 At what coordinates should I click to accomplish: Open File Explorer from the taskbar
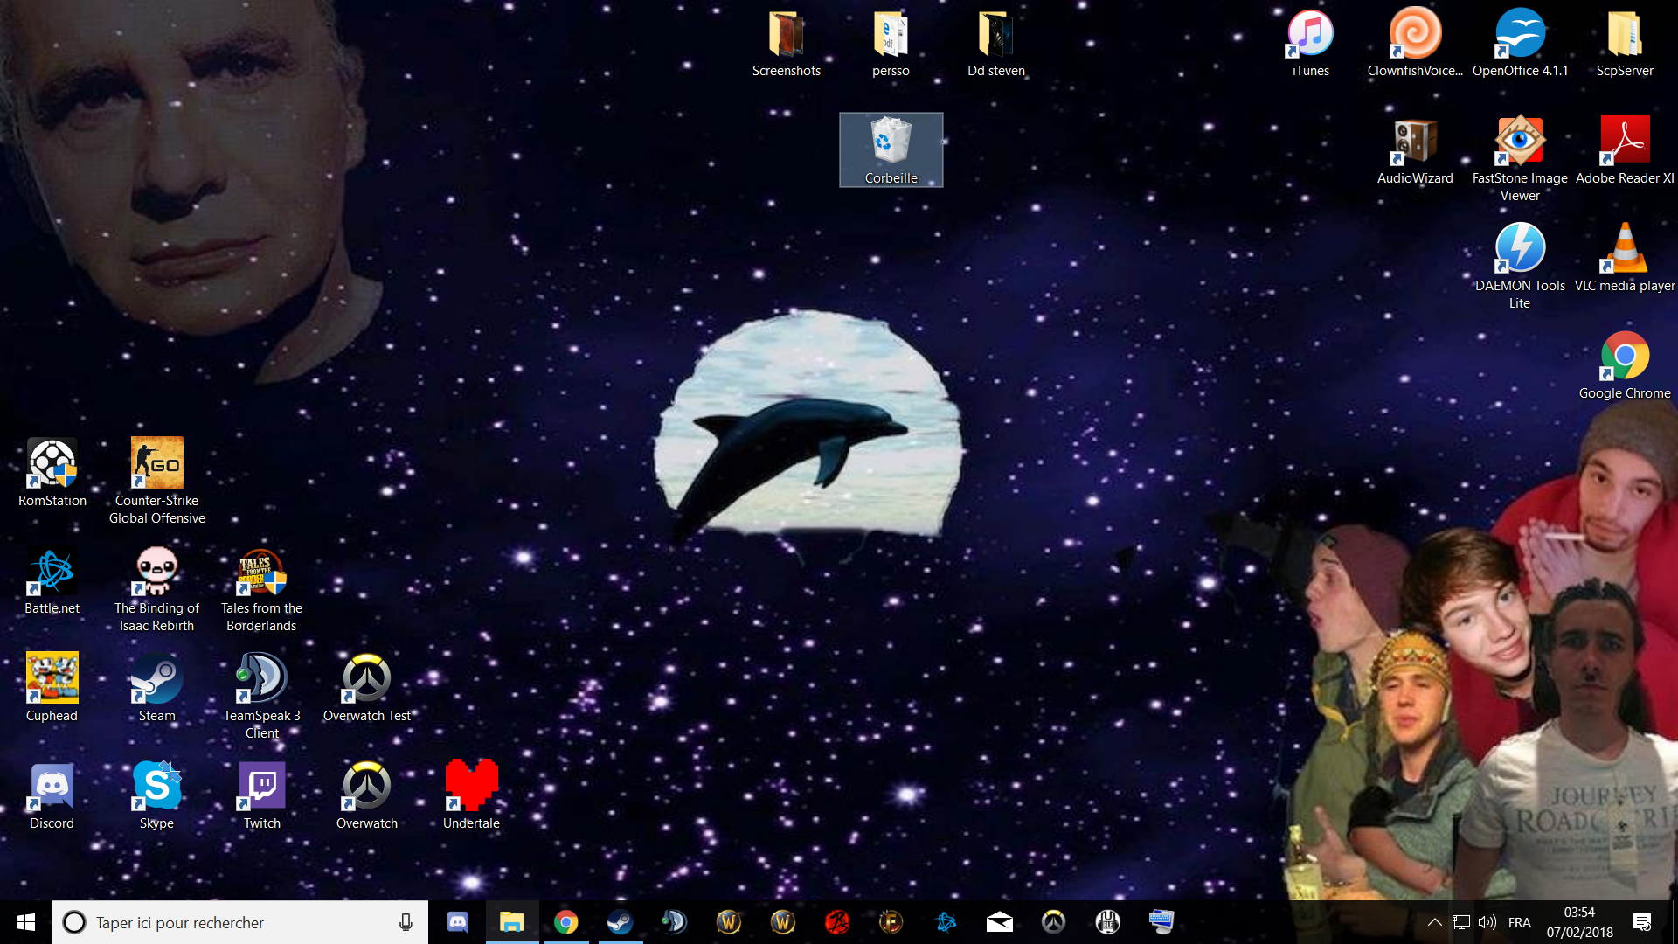click(x=511, y=922)
